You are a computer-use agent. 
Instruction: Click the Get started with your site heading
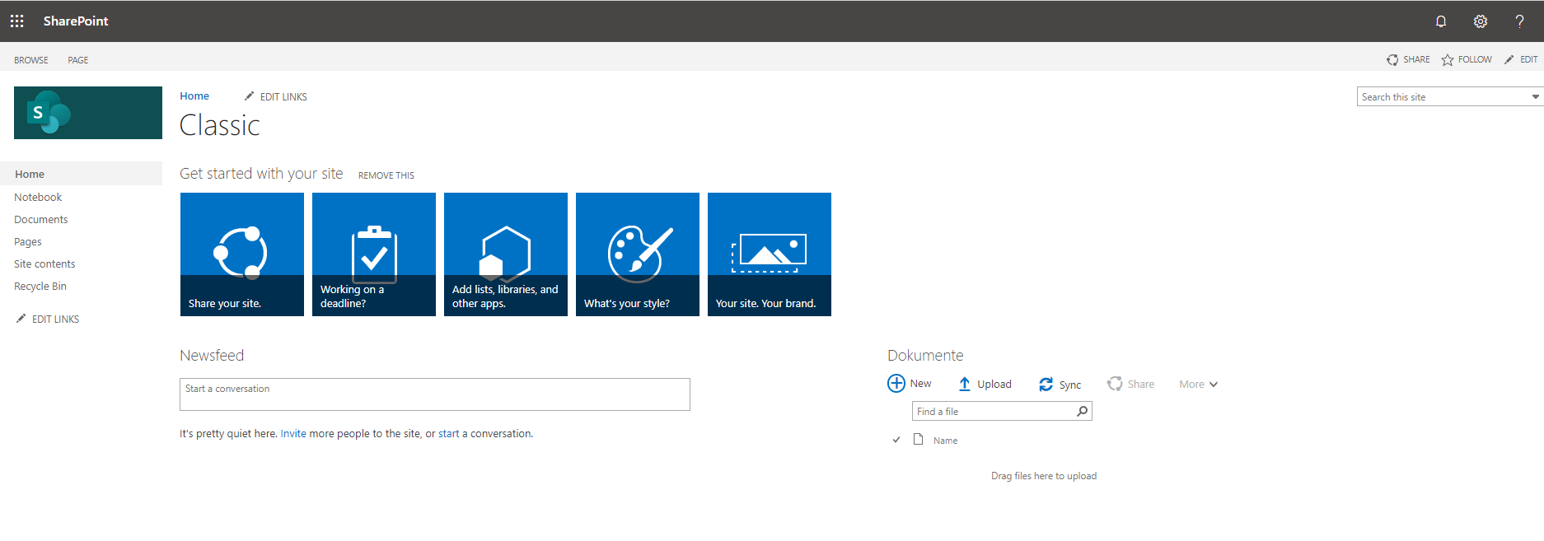(x=261, y=174)
